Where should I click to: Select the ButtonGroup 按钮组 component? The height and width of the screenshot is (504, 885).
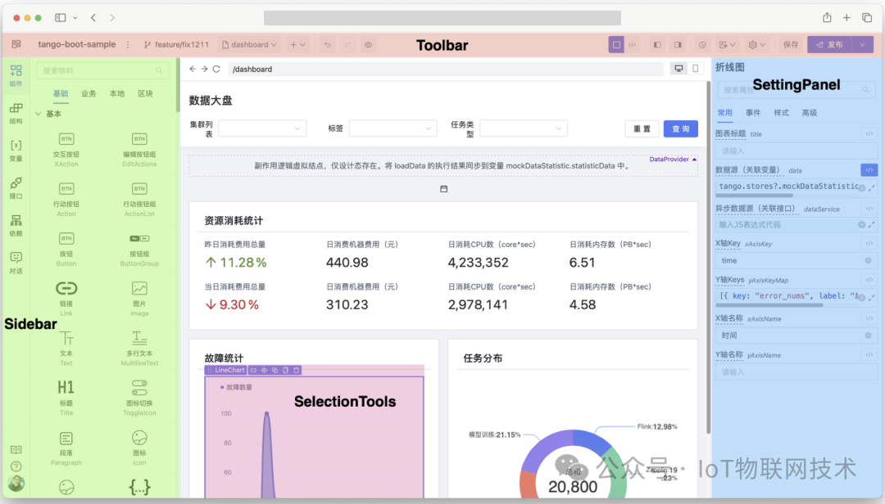(139, 250)
